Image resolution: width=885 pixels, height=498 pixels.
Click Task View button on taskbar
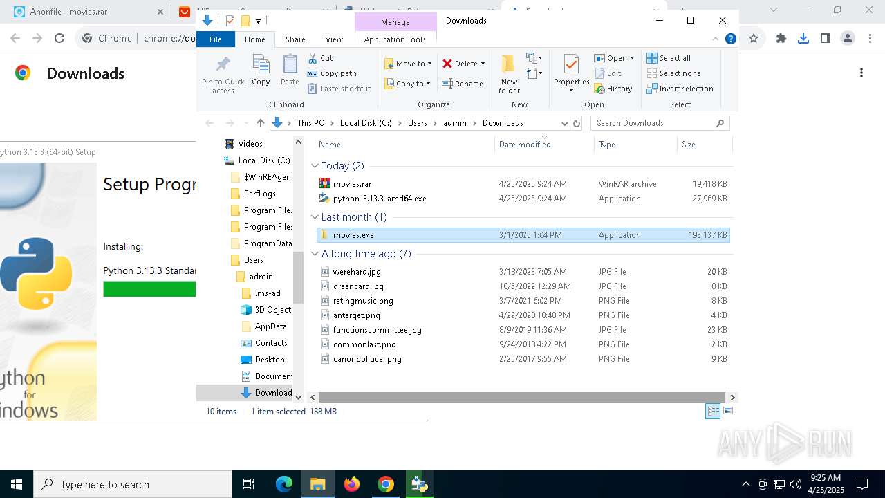[x=249, y=484]
